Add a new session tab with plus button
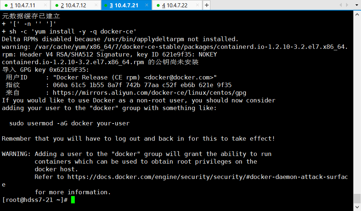Viewport: 361px width, 211px height. (x=206, y=5)
